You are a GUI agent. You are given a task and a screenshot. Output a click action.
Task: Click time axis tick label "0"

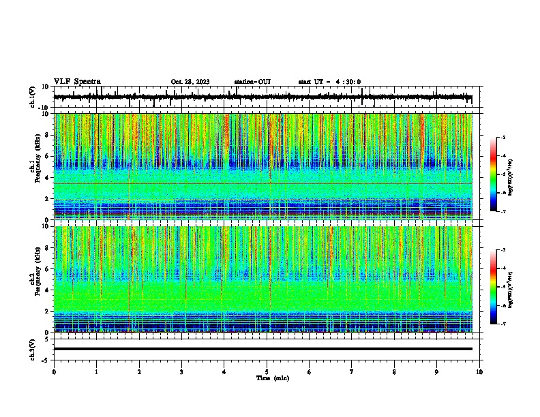point(54,372)
